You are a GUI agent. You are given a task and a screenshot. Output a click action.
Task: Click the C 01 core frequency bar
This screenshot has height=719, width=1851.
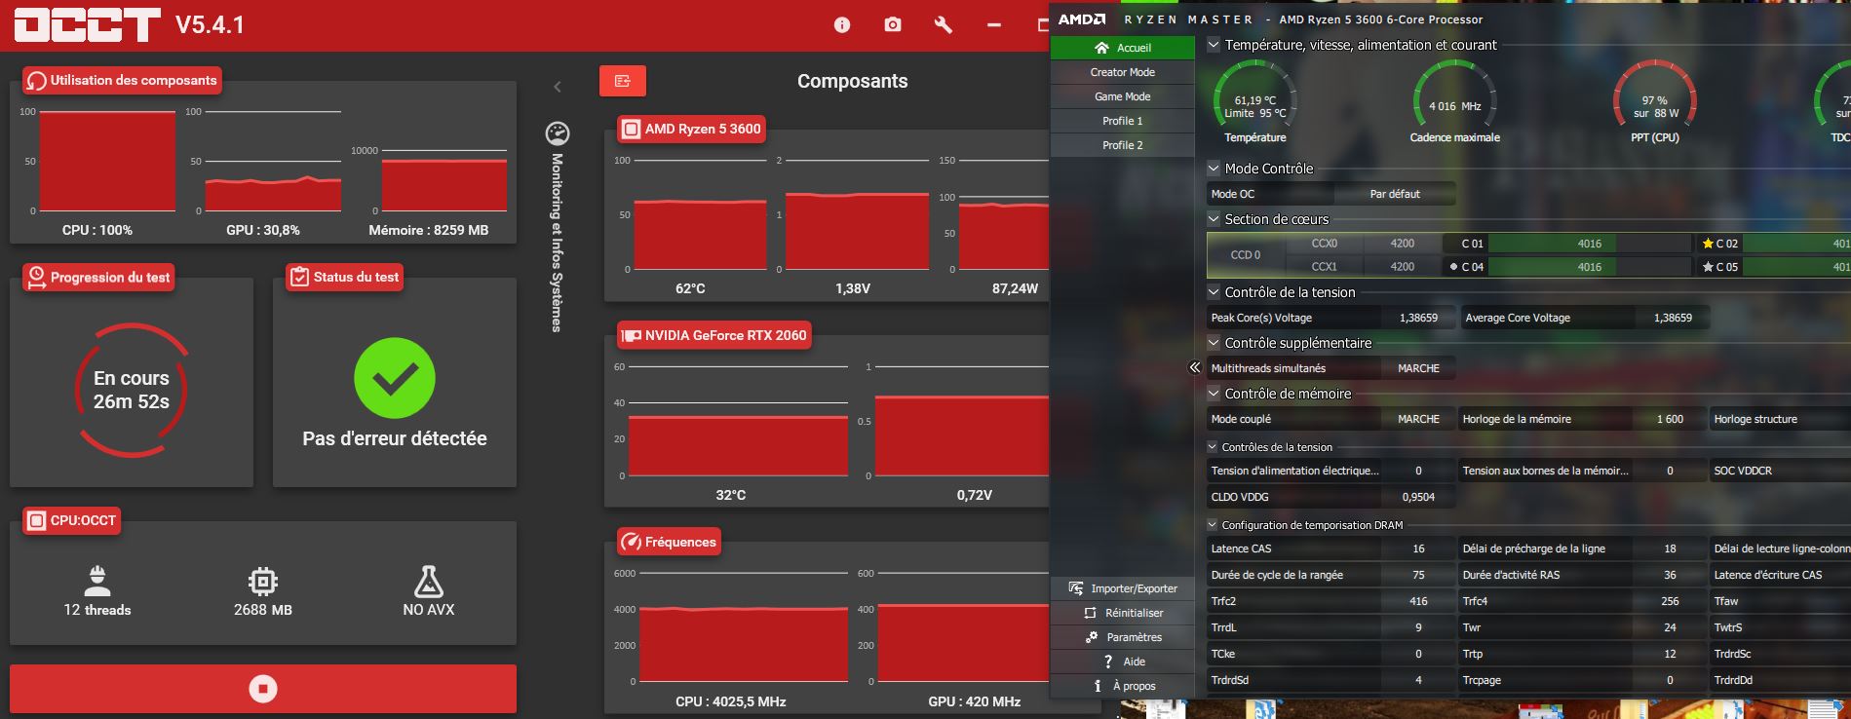click(x=1589, y=244)
